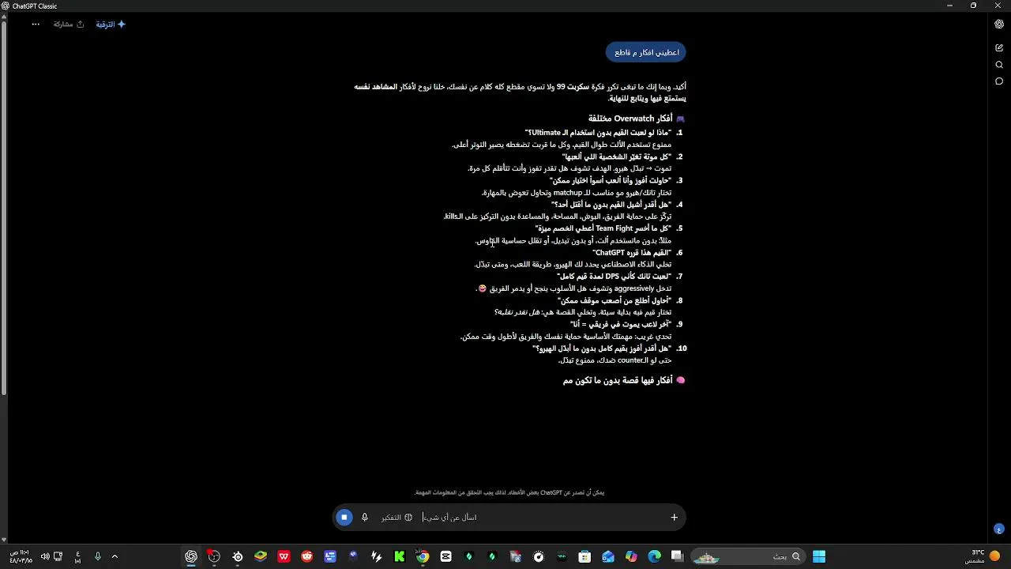This screenshot has width=1011, height=569.
Task: Click idea 1 about not using Ultimate
Action: [x=598, y=133]
